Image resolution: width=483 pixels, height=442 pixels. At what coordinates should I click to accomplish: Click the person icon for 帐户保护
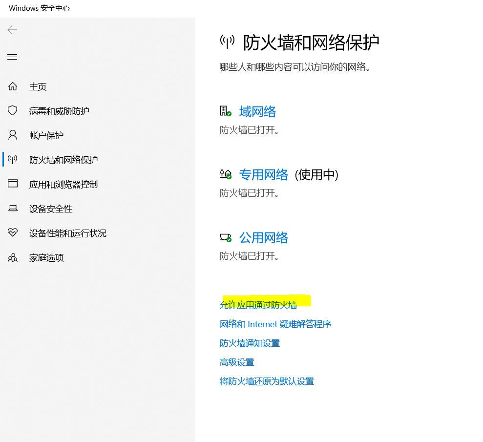(x=13, y=135)
